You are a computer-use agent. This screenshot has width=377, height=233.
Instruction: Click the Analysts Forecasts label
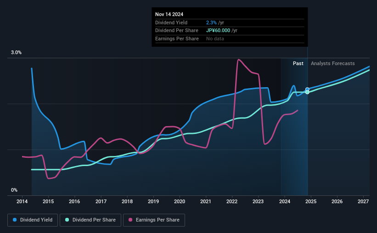332,63
